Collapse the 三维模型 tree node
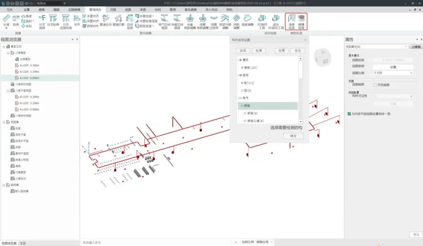Image resolution: width=423 pixels, height=246 pixels. pyautogui.click(x=8, y=53)
